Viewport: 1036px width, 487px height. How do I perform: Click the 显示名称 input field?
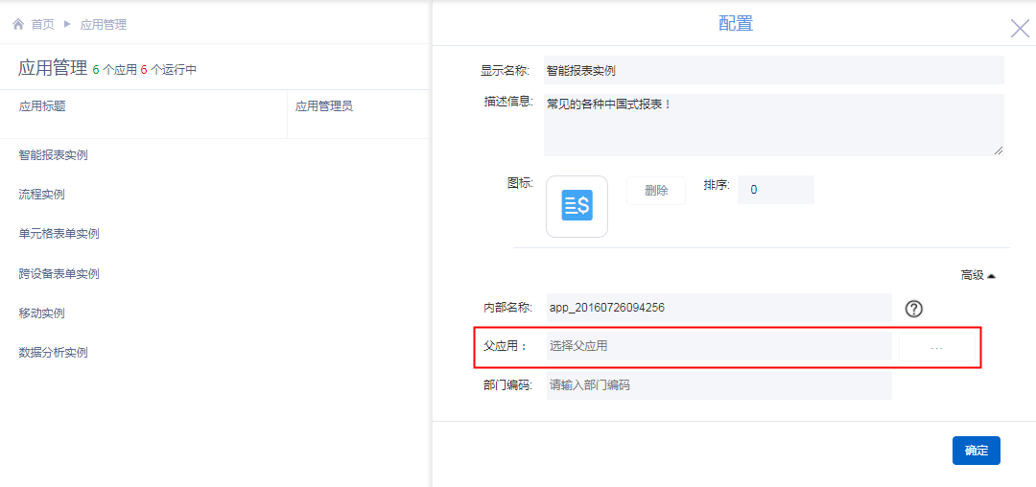pyautogui.click(x=773, y=70)
